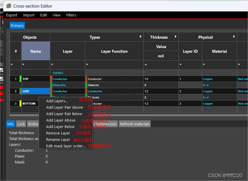The height and width of the screenshot is (181, 248).
Task: Click Conductor layer type in GND row
Action: [67, 91]
